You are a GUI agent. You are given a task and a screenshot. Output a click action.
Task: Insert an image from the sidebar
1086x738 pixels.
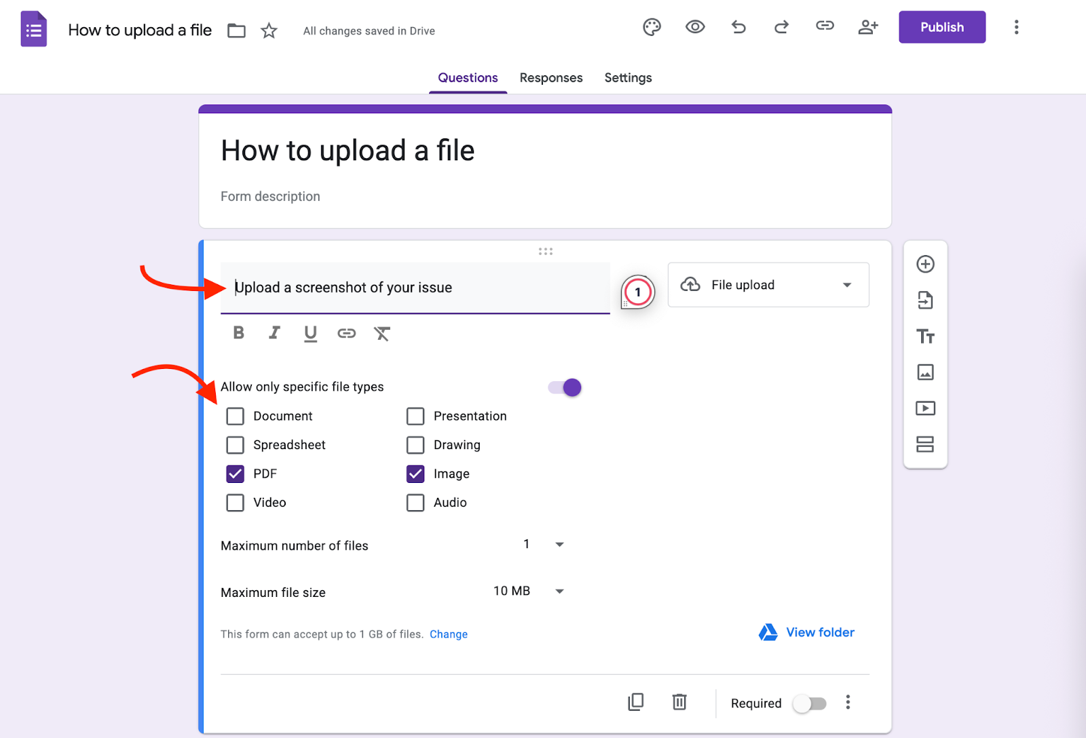[x=925, y=372]
